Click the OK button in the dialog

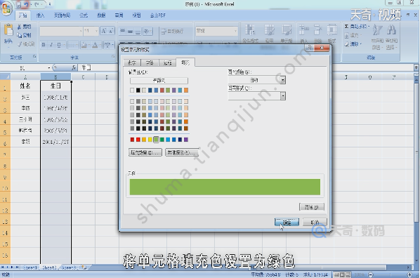pyautogui.click(x=287, y=223)
